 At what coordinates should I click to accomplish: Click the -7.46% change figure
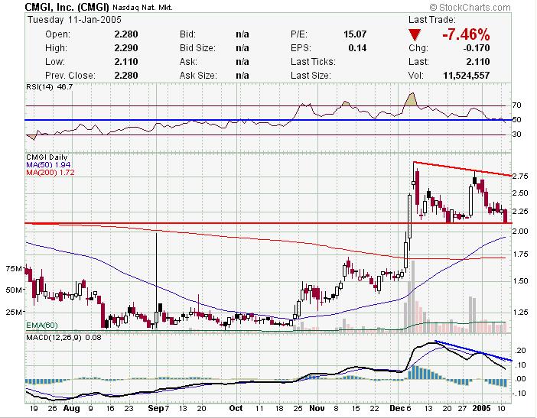pyautogui.click(x=466, y=34)
